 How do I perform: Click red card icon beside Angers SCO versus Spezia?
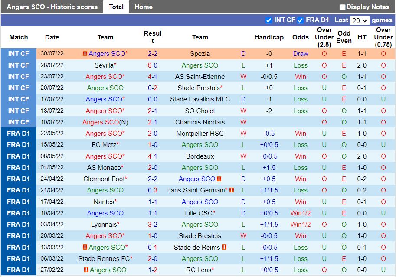85,54
